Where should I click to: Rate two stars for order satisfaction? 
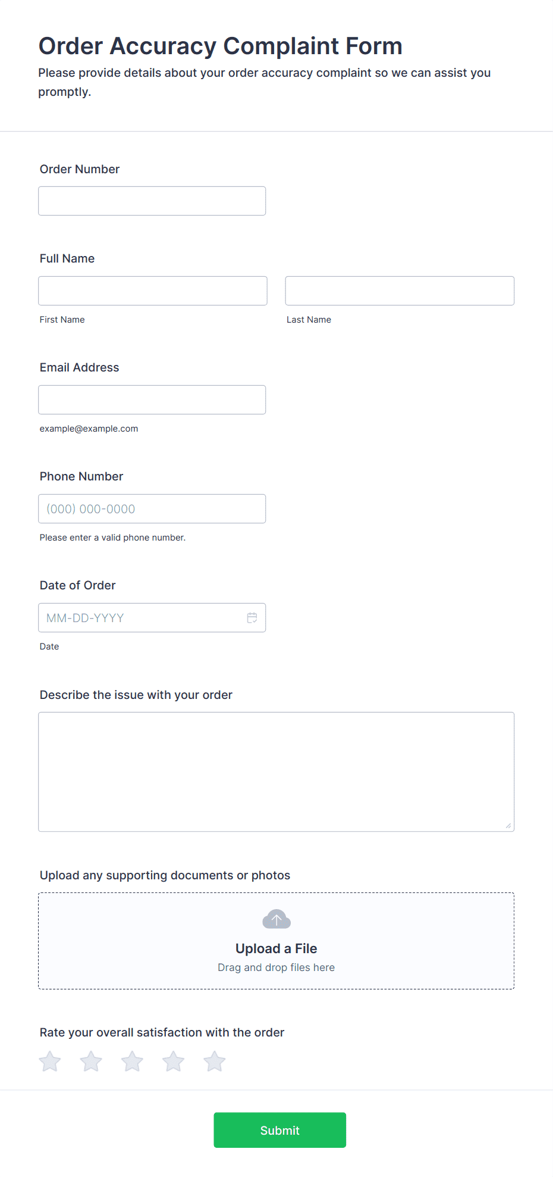(91, 1062)
